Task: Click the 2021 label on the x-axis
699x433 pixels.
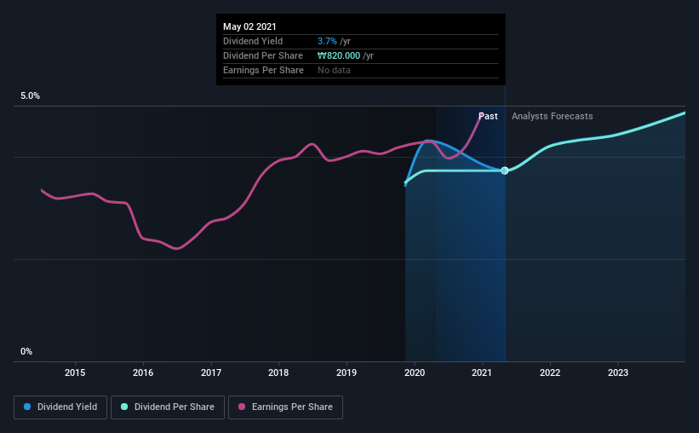Action: click(482, 372)
